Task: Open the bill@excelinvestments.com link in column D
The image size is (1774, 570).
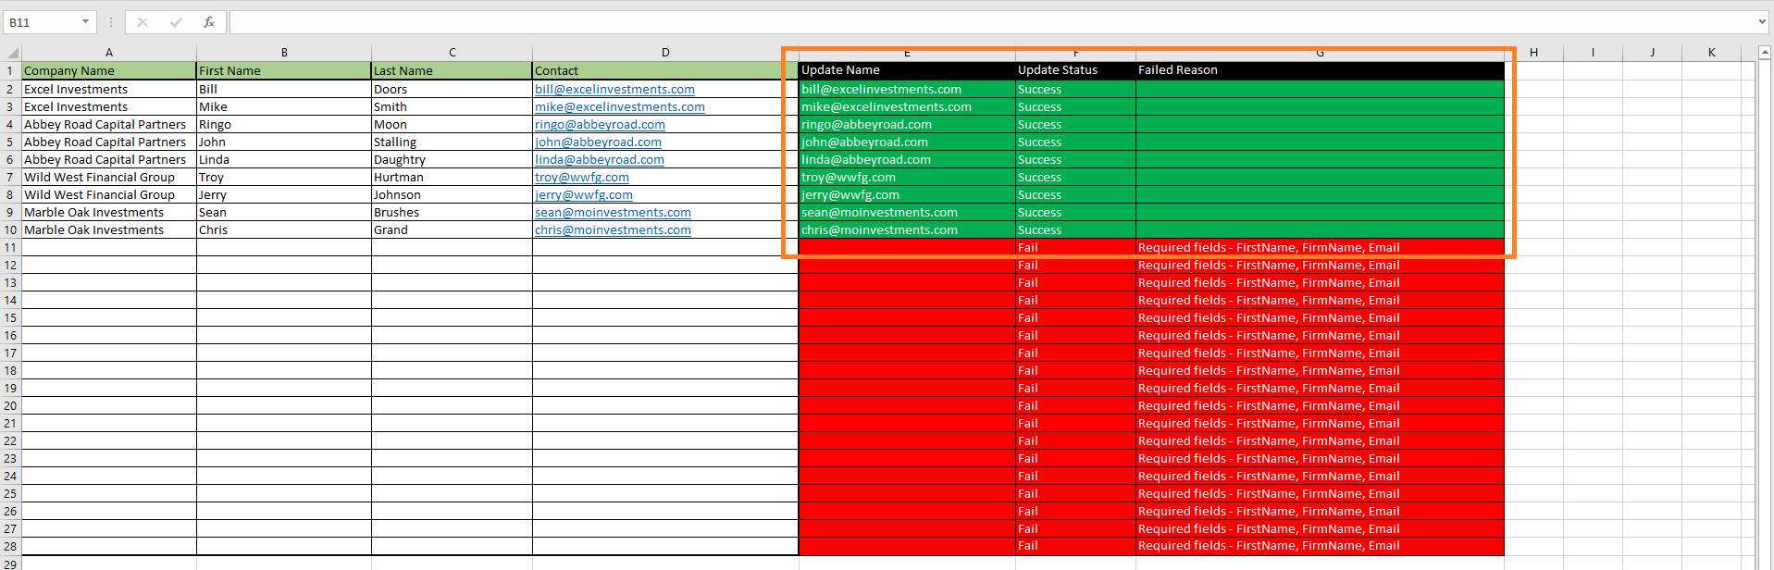Action: coord(614,89)
